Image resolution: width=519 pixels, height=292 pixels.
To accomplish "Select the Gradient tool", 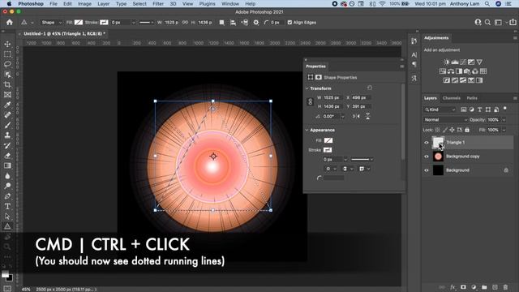I will (x=7, y=165).
